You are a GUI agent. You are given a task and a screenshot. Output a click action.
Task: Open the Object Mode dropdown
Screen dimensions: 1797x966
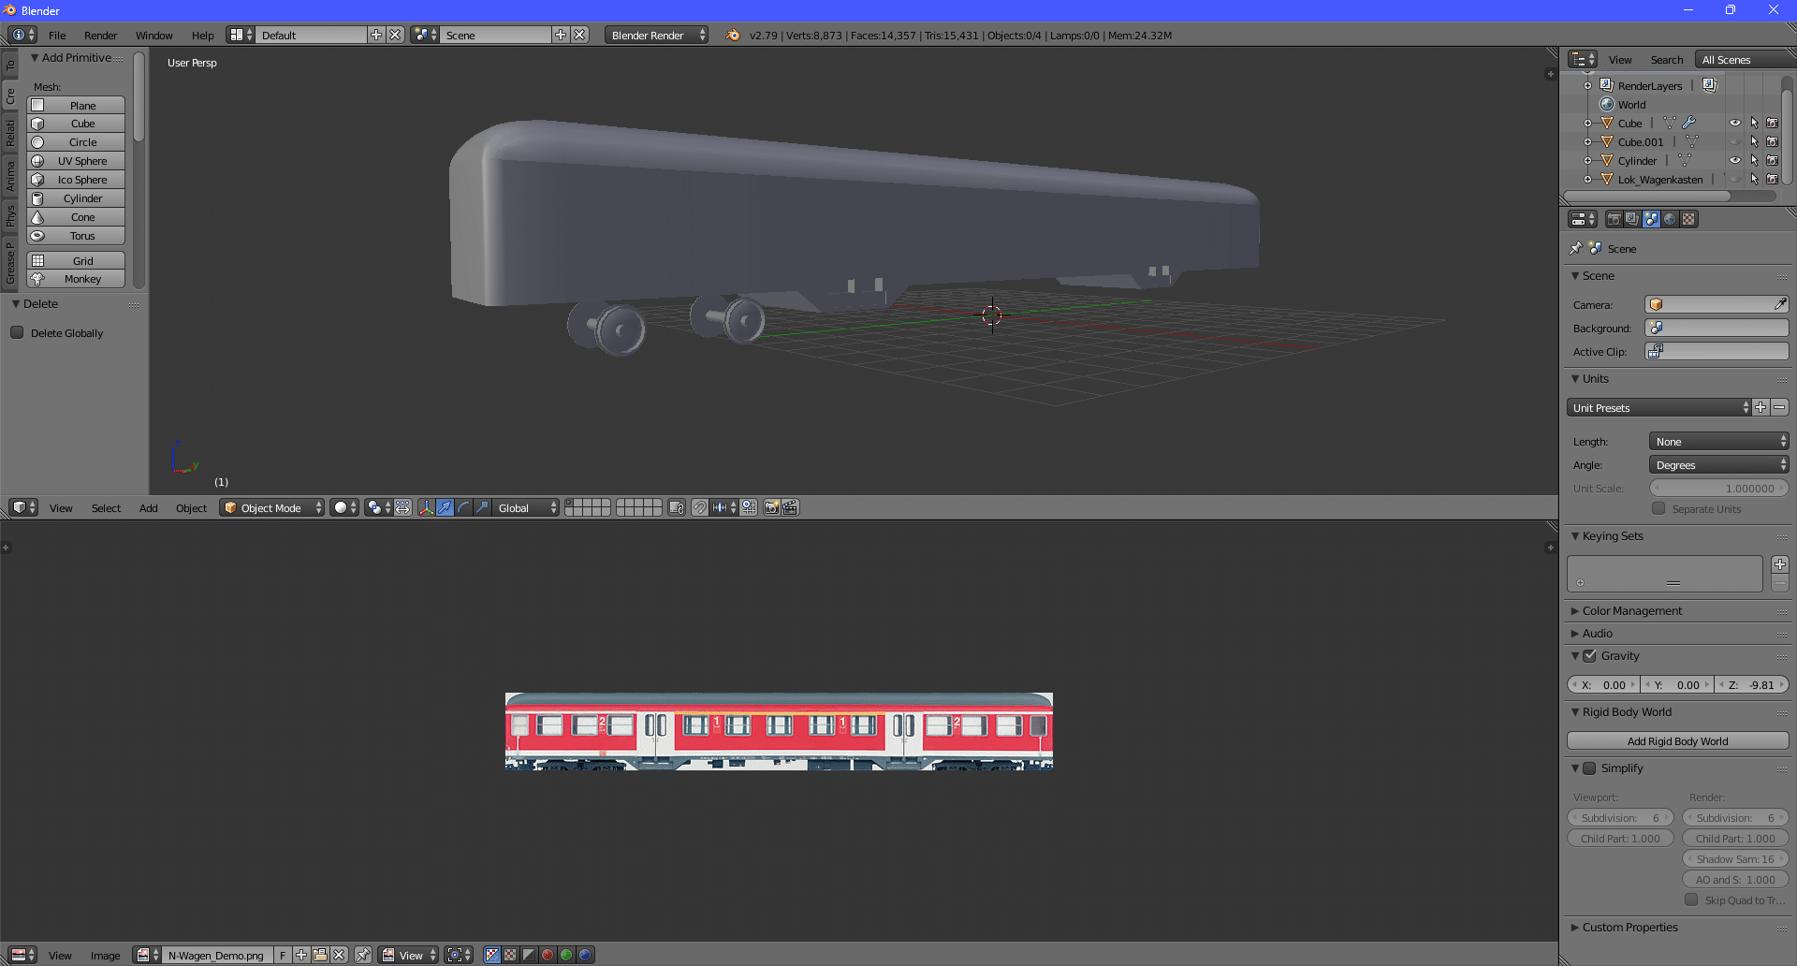tap(271, 507)
